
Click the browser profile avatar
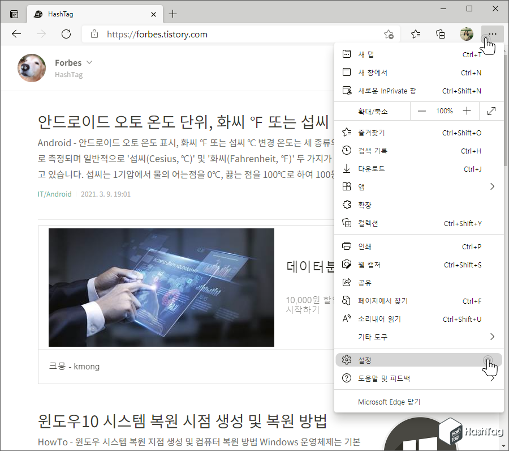[466, 34]
